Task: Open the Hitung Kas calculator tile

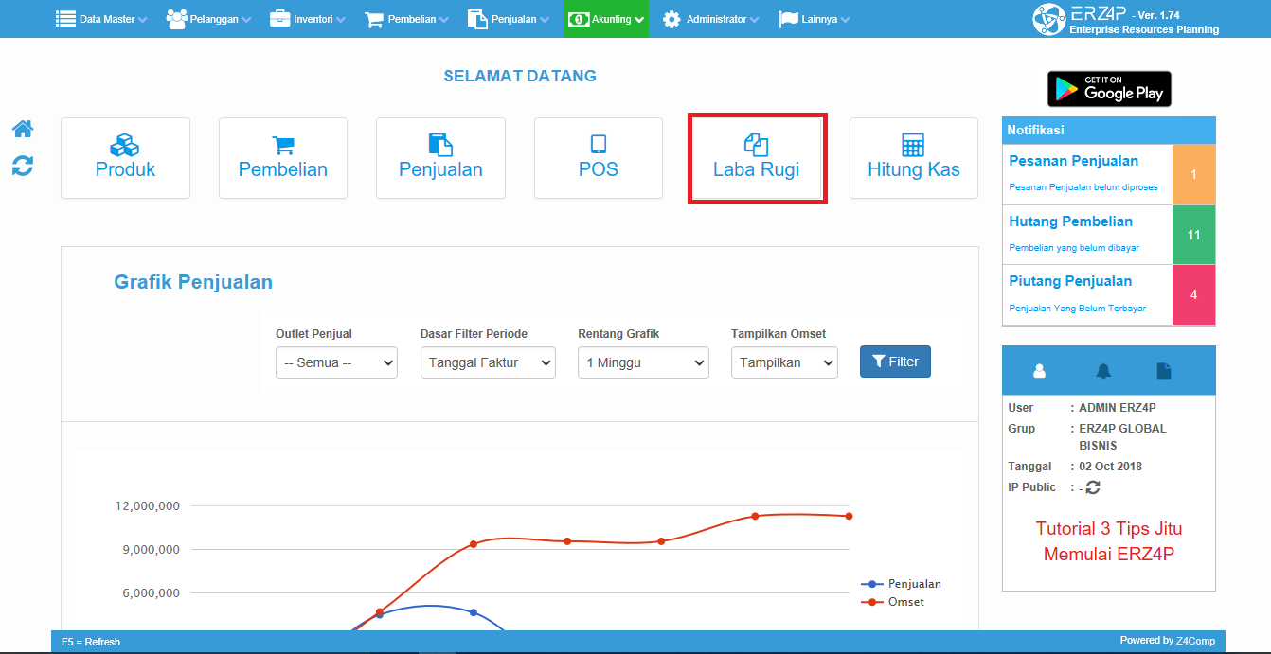Action: pyautogui.click(x=914, y=158)
